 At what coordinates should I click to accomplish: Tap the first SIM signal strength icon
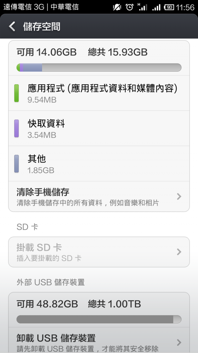point(143,7)
